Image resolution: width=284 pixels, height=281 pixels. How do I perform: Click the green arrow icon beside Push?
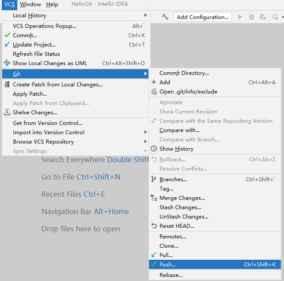click(x=154, y=264)
